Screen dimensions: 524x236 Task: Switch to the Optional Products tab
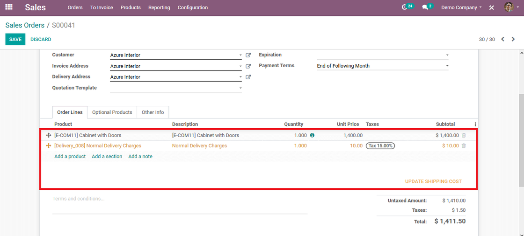click(x=112, y=112)
